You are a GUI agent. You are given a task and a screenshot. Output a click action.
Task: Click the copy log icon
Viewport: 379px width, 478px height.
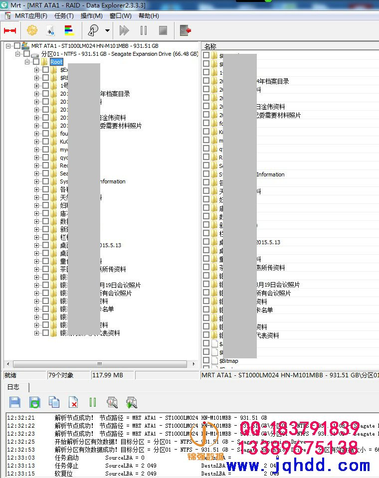click(x=54, y=402)
